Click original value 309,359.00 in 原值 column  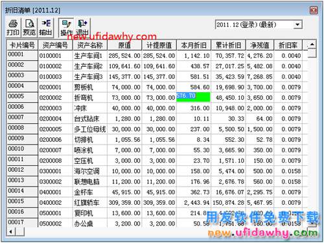(x=124, y=203)
